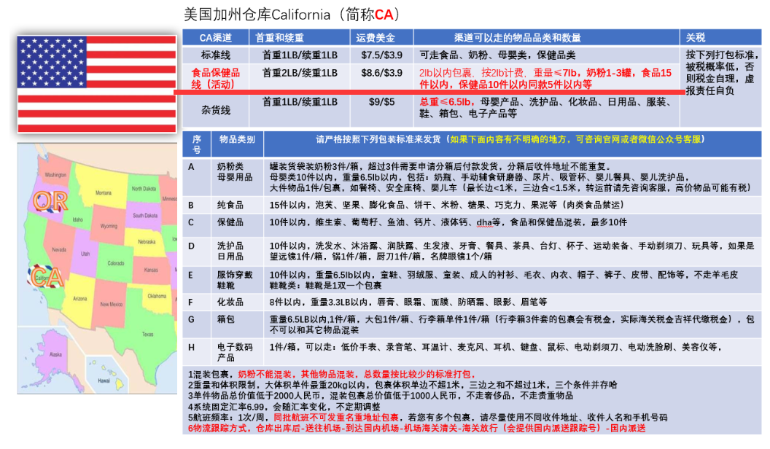Click the 关税 column header
This screenshot has height=449, width=770.
click(696, 37)
